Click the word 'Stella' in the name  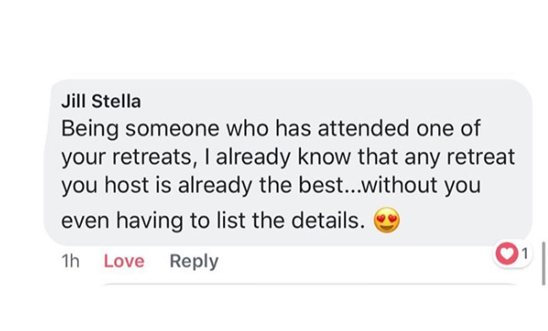pos(116,101)
